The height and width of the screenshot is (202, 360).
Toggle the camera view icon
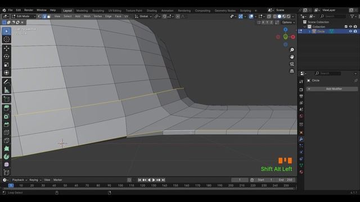[292, 64]
